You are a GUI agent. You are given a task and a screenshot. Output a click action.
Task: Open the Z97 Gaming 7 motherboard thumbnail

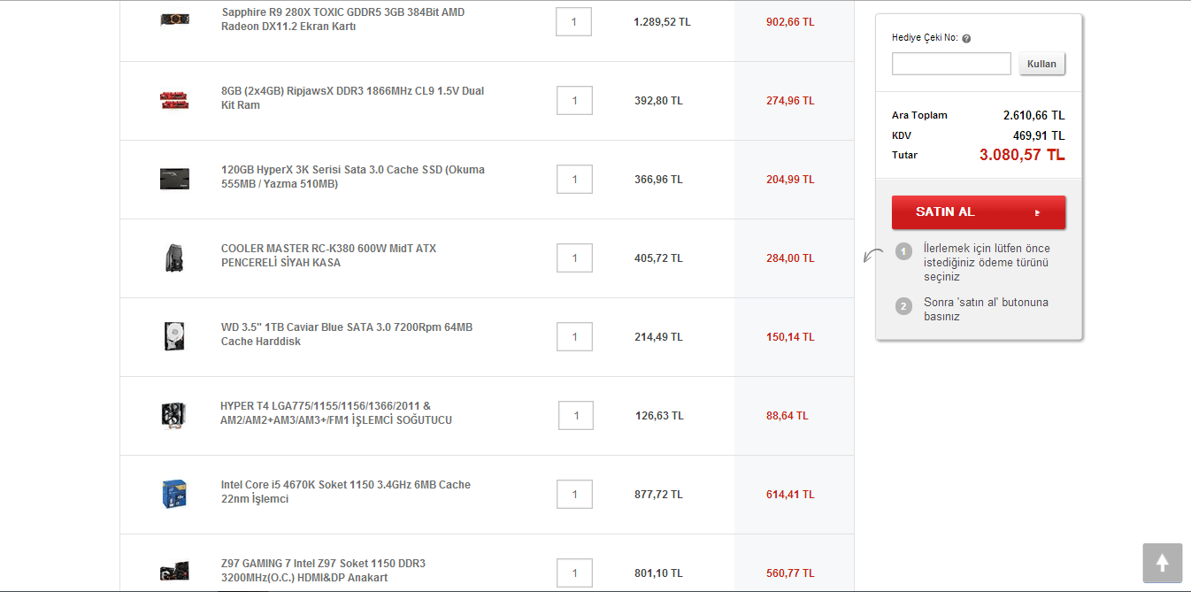(174, 572)
